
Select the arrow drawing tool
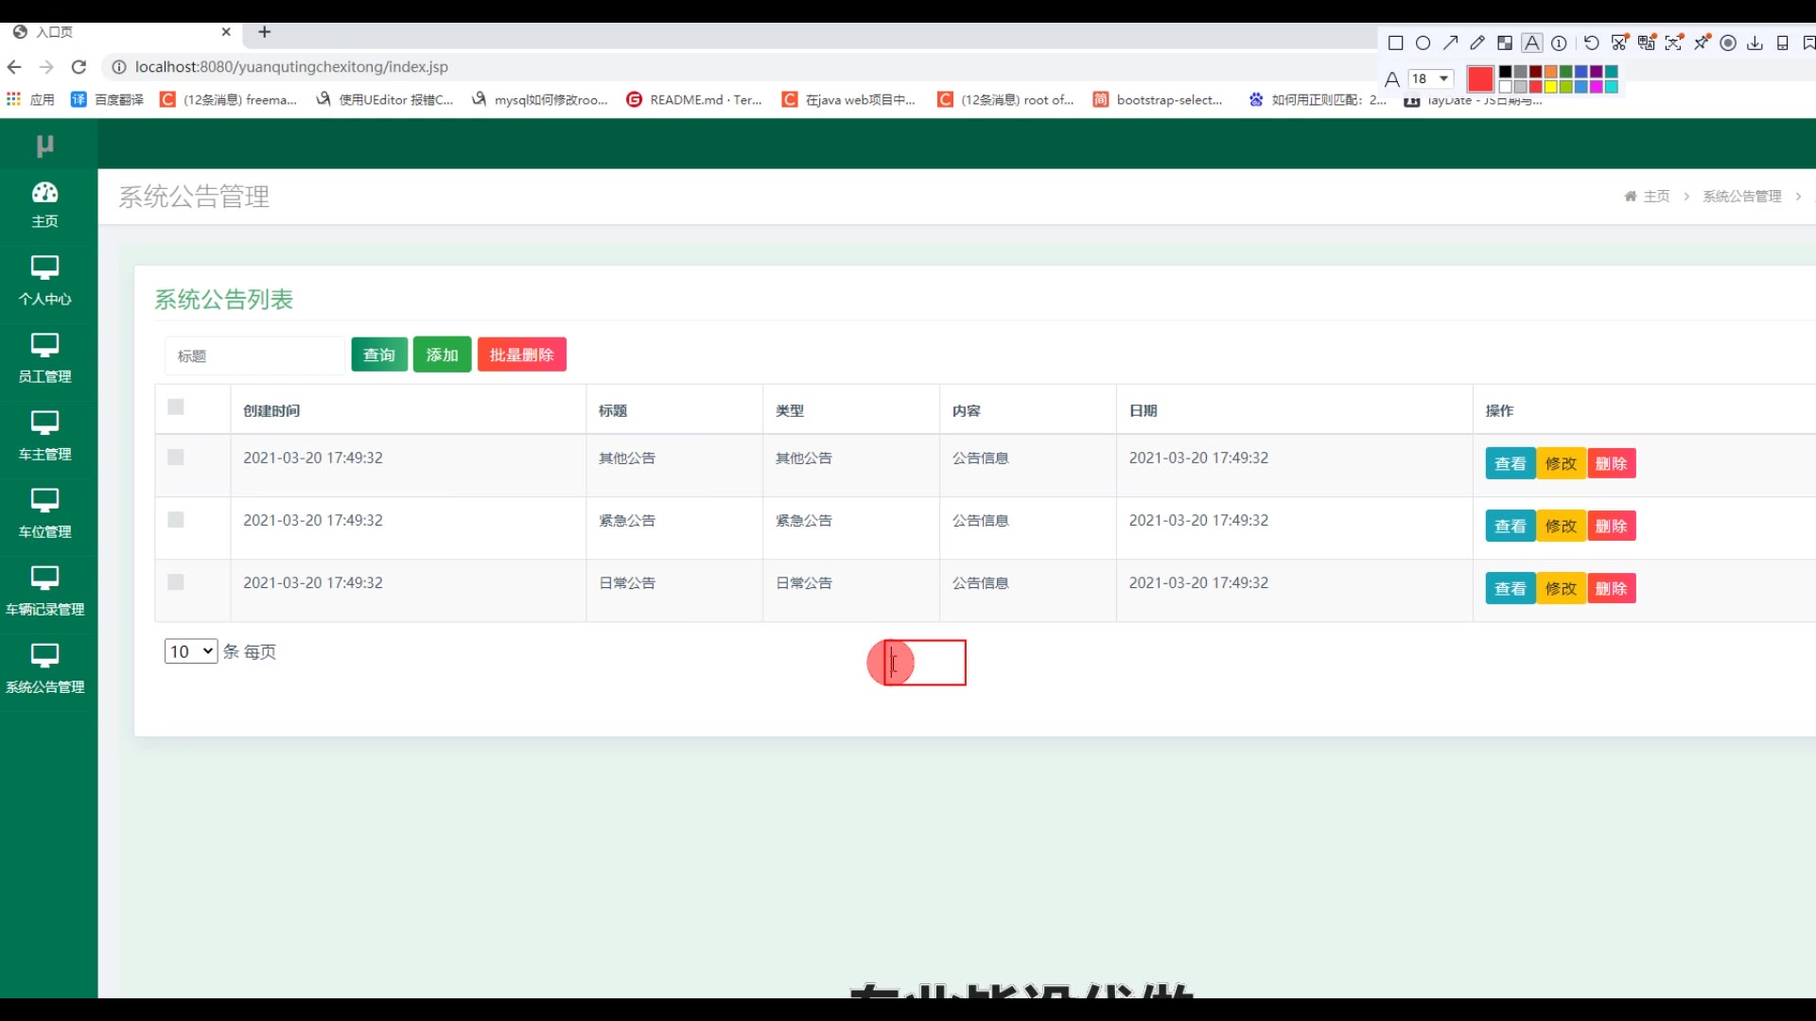pos(1450,43)
